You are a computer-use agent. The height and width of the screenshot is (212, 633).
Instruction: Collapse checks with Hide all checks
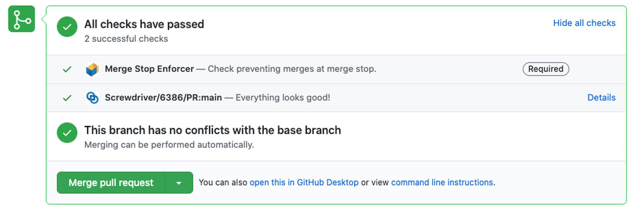click(584, 23)
